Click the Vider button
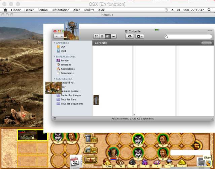The width and height of the screenshot is (215, 169). pyautogui.click(x=206, y=43)
